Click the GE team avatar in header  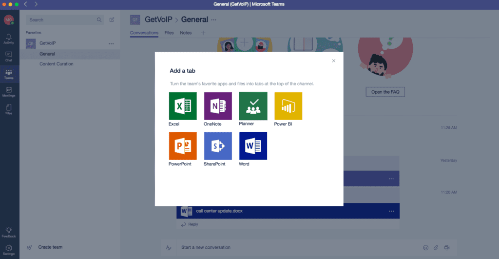(135, 20)
